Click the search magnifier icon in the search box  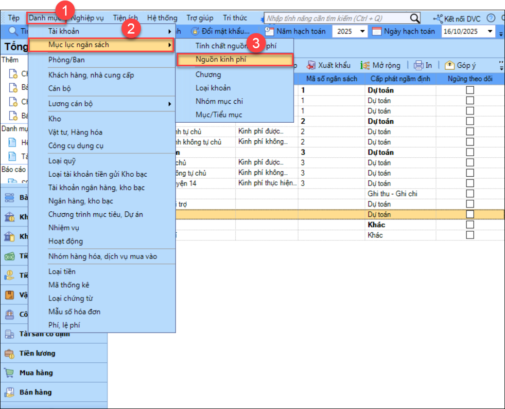tap(415, 18)
